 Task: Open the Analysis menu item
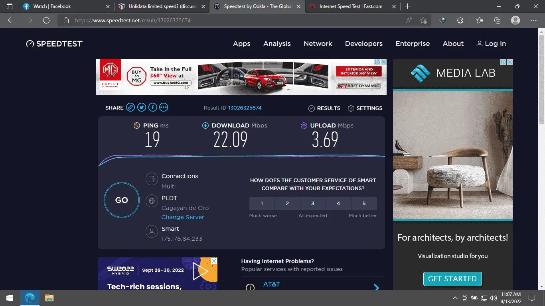click(x=277, y=44)
